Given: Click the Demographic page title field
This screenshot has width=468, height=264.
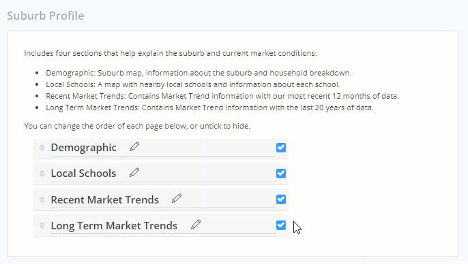Looking at the screenshot, I should pyautogui.click(x=163, y=148).
